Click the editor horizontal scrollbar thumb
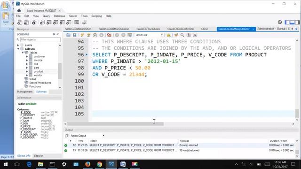 tap(115, 124)
